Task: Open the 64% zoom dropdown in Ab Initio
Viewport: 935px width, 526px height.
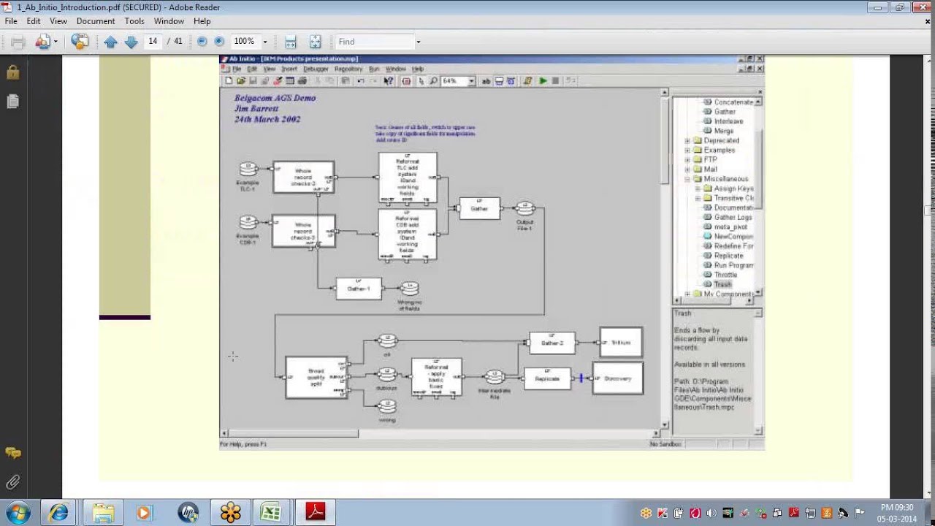Action: tap(471, 81)
